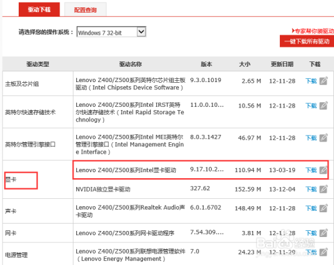Download the 联想电源管理软件 driver
The height and width of the screenshot is (265, 334).
pyautogui.click(x=311, y=252)
